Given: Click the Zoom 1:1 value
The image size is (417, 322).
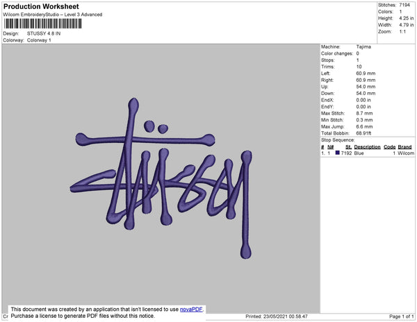Looking at the screenshot, I should [x=402, y=32].
